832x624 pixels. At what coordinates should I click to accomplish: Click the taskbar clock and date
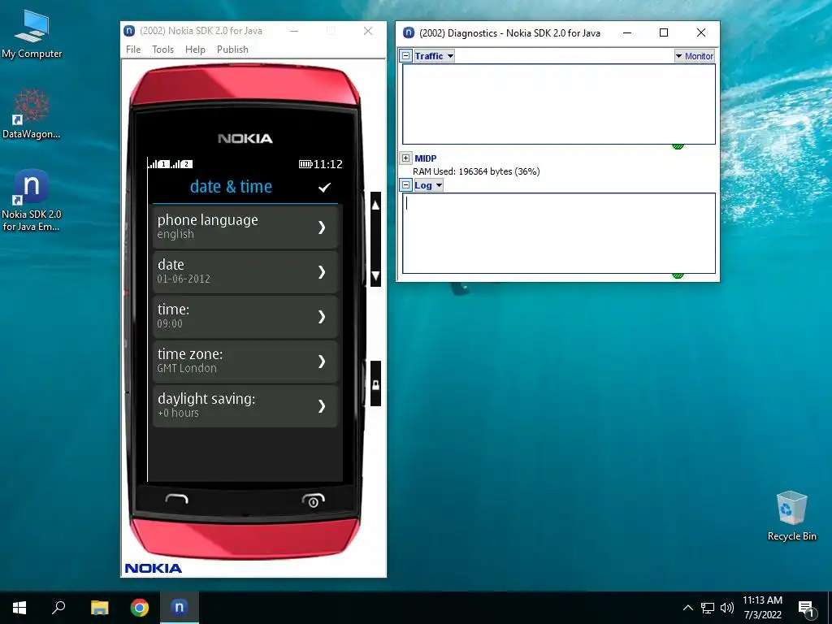click(x=762, y=608)
